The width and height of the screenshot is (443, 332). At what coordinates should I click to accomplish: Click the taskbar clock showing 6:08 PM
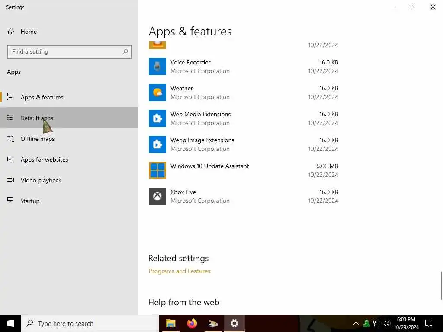pyautogui.click(x=406, y=323)
